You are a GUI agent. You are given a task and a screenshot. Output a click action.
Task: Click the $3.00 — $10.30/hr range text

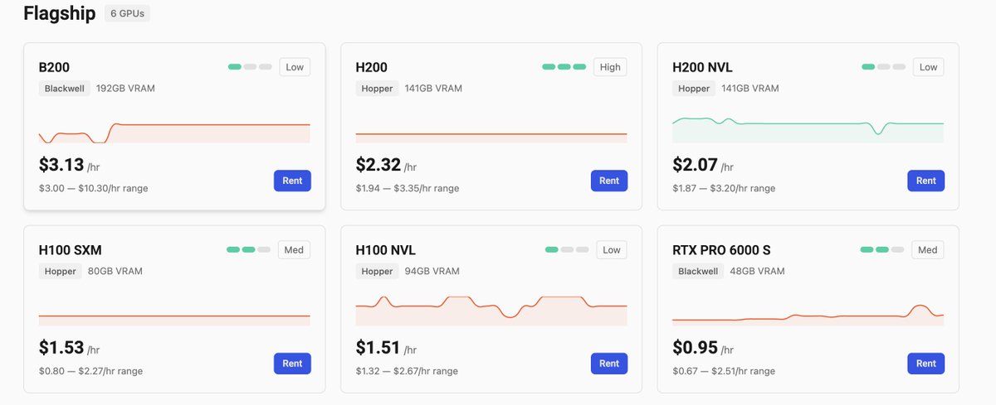pos(94,188)
